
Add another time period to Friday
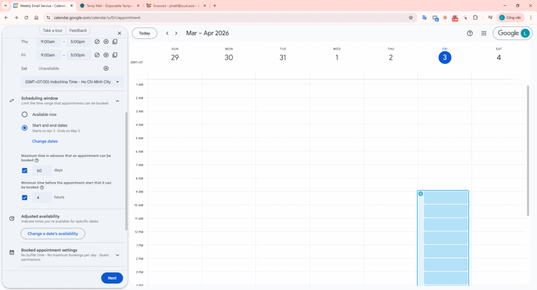pos(106,55)
